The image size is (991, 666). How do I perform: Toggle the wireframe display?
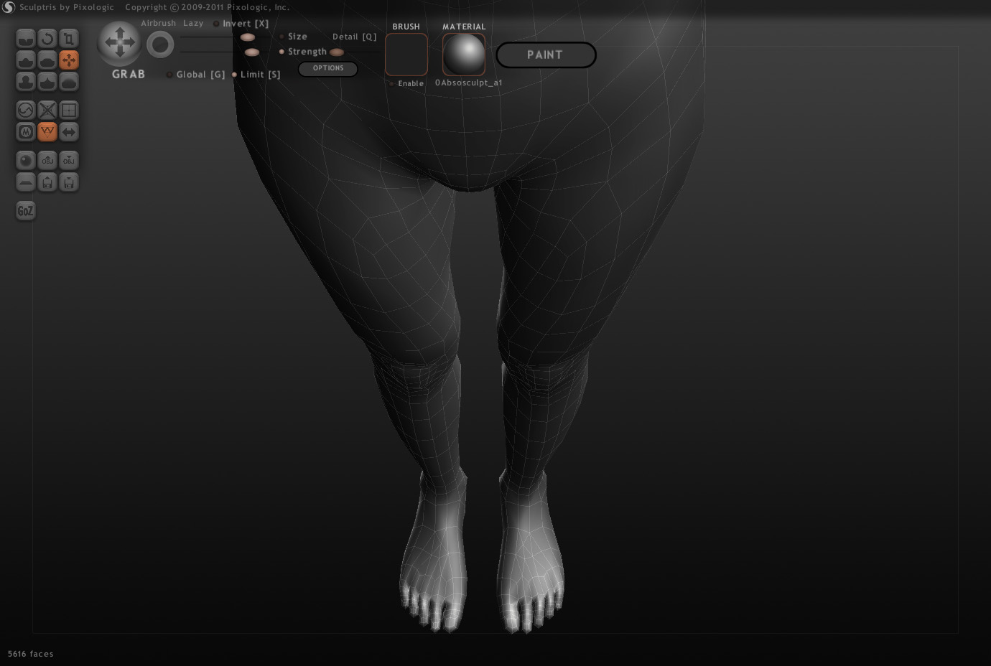pyautogui.click(x=47, y=132)
